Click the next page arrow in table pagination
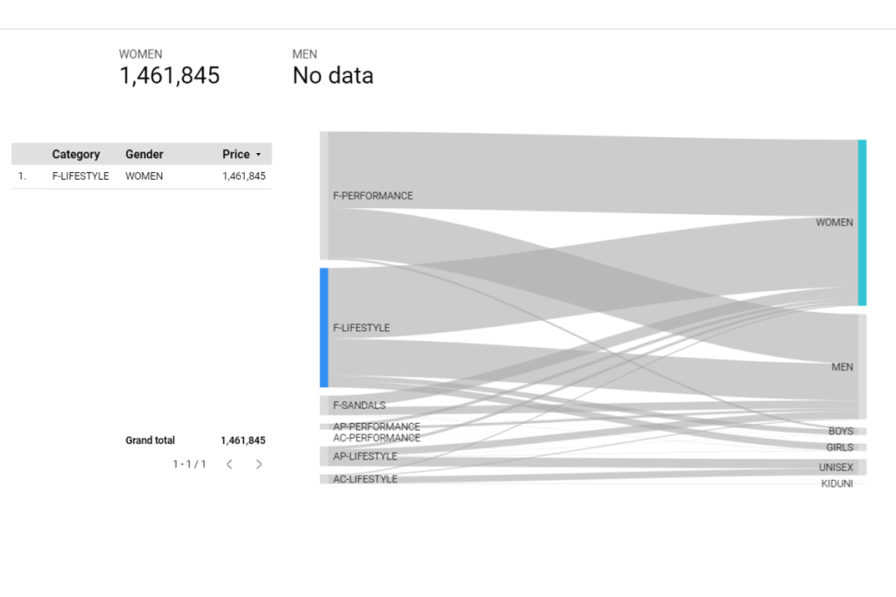Viewport: 896px width, 597px height. click(259, 464)
